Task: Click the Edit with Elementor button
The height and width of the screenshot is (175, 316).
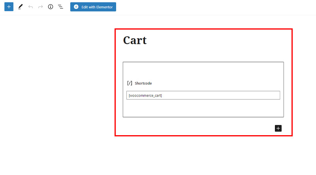Action: [x=93, y=7]
